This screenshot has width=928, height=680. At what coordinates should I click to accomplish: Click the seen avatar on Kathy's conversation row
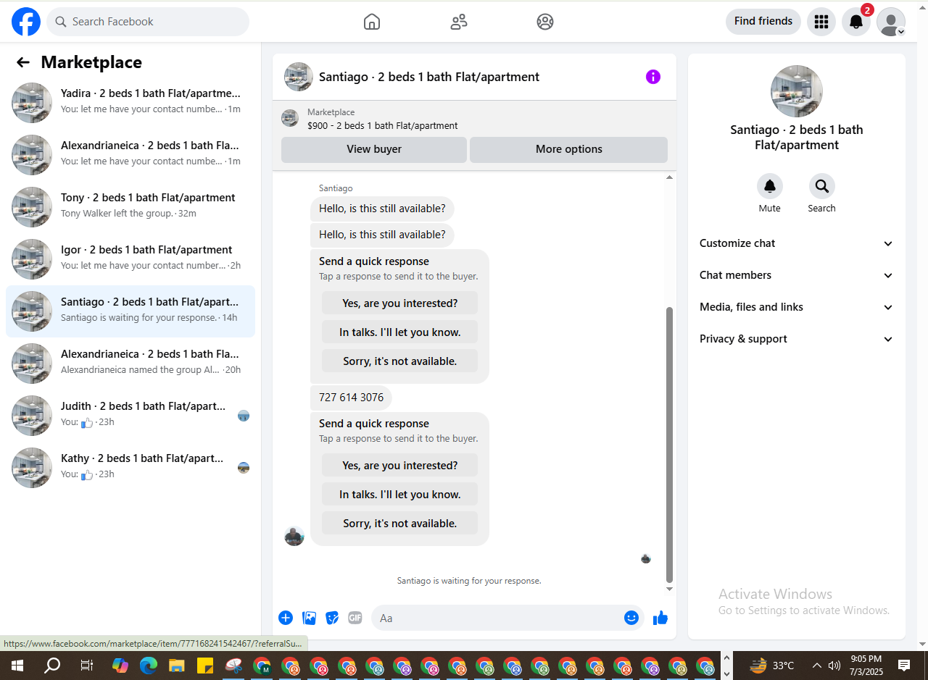pos(244,468)
